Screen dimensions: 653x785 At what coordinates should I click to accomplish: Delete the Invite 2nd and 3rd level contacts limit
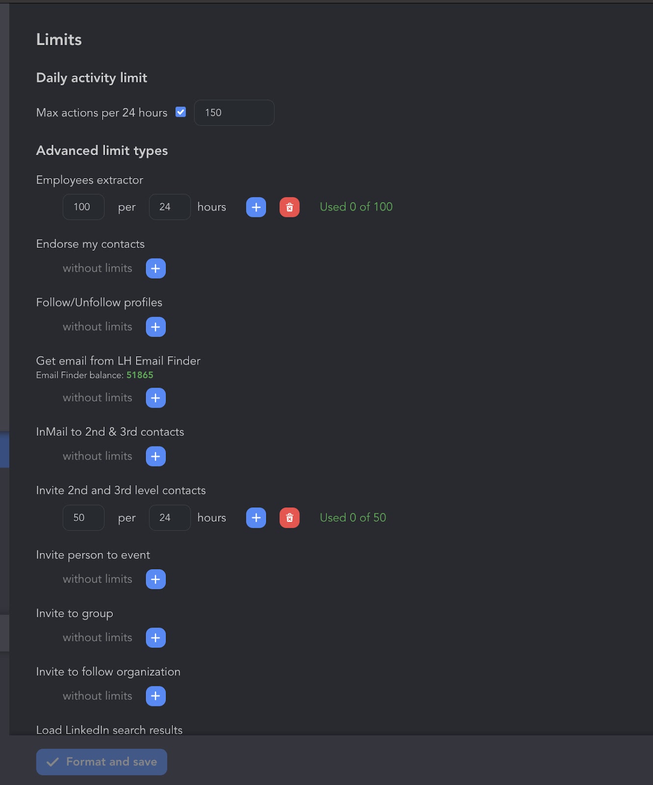[289, 518]
